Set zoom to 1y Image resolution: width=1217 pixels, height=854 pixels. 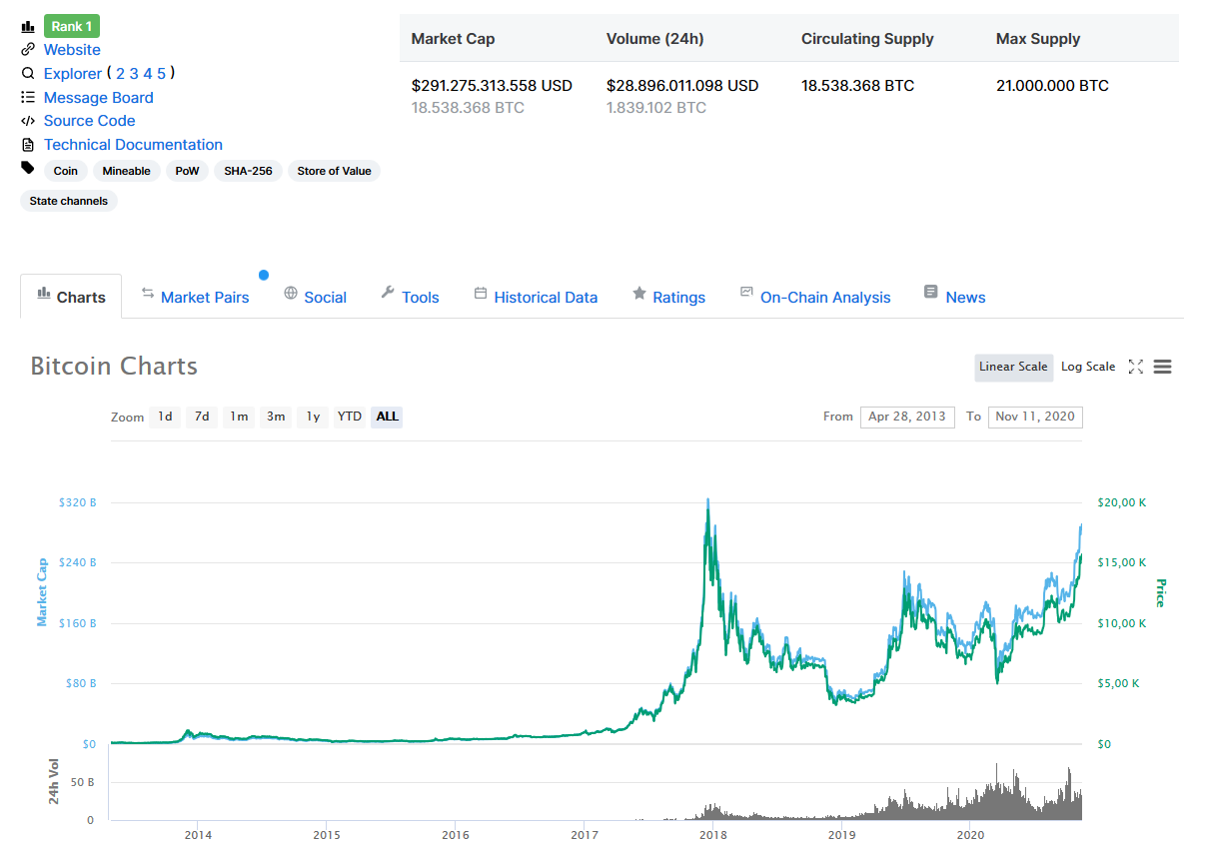point(313,417)
